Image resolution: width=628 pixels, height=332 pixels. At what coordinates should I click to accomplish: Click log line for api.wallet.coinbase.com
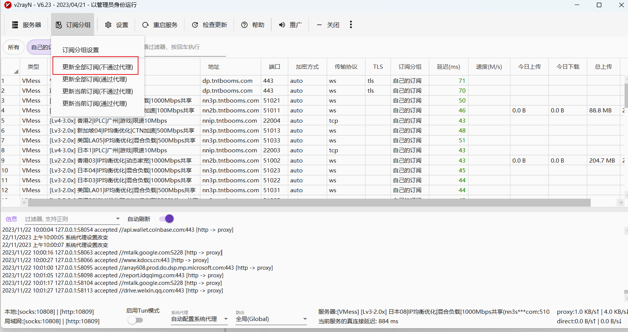click(118, 229)
